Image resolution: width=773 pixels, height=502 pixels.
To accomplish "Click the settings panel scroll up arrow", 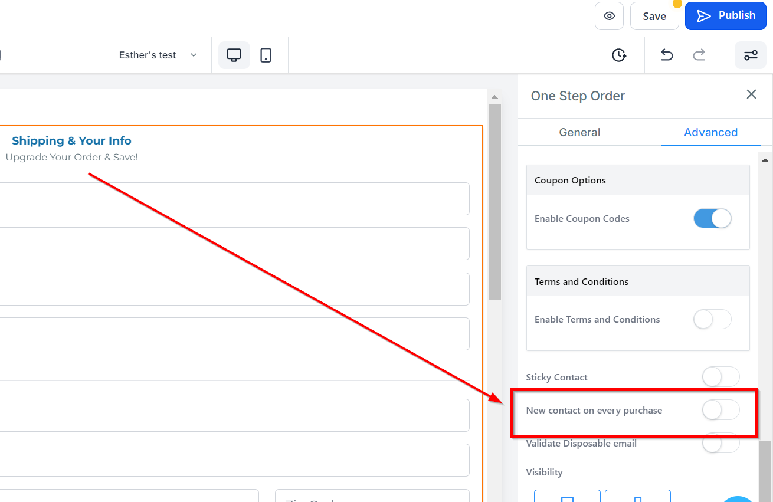I will pos(765,160).
